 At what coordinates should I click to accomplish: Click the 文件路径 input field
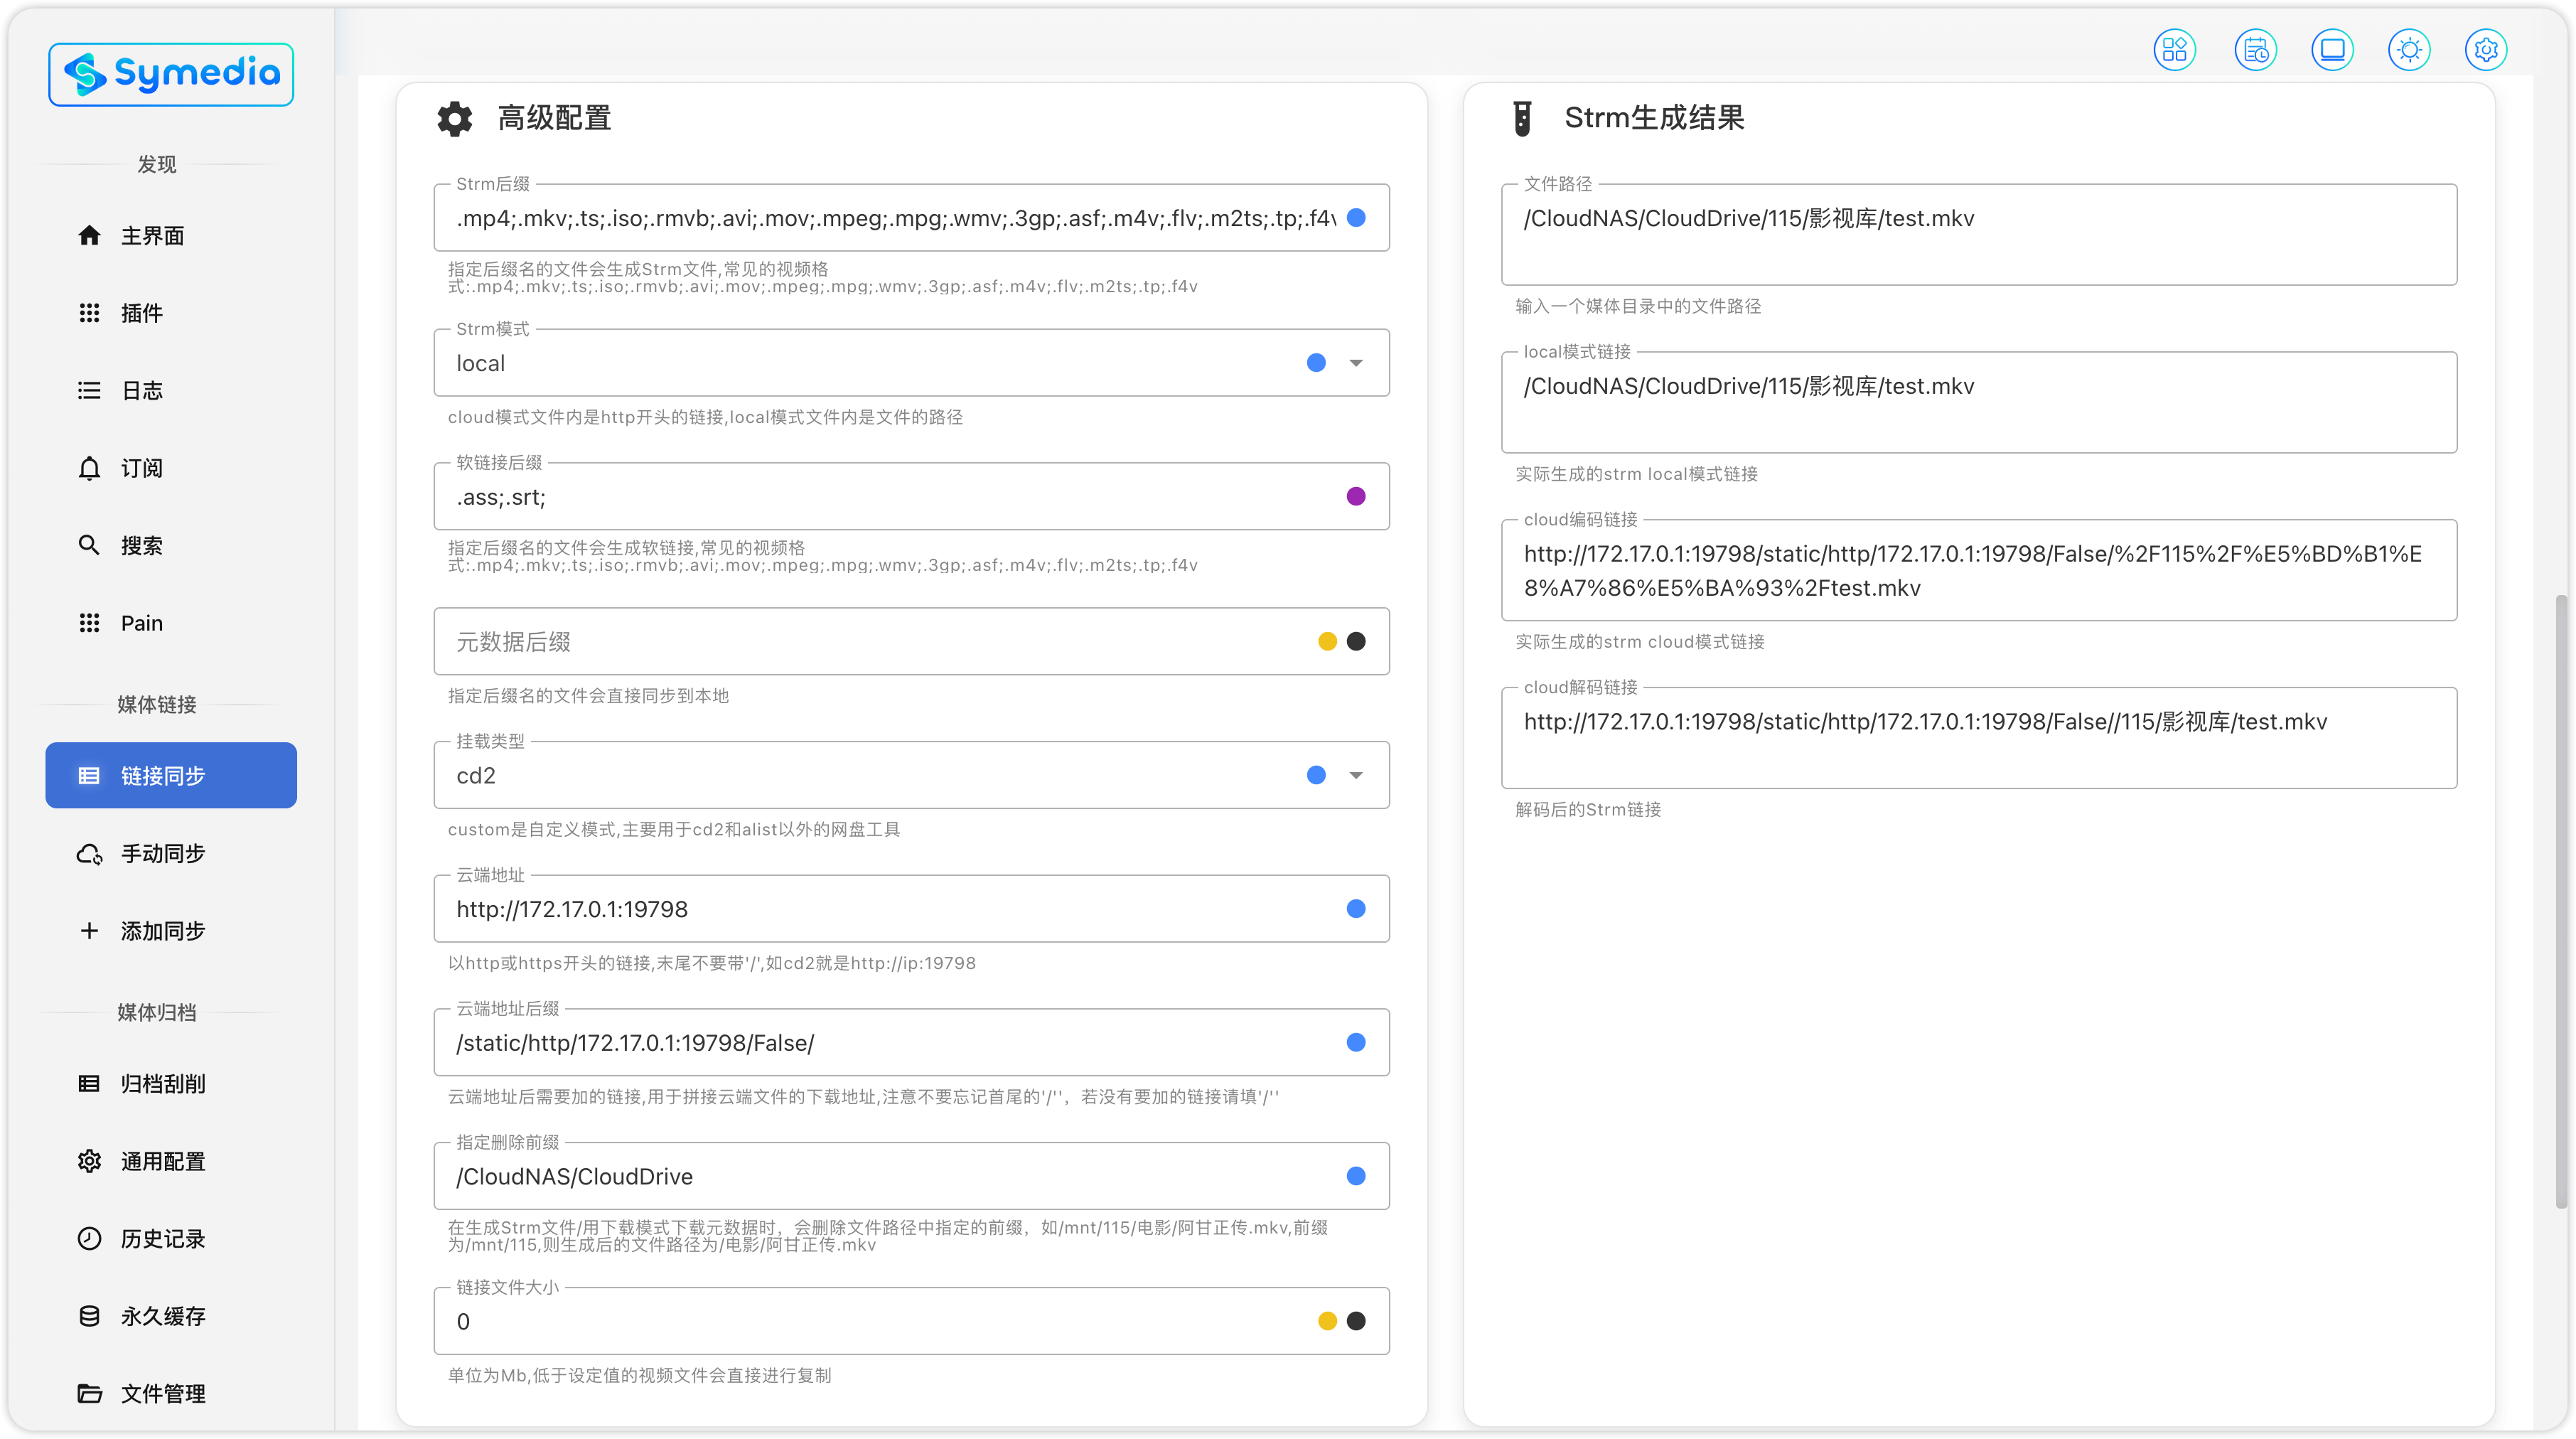tap(1978, 234)
